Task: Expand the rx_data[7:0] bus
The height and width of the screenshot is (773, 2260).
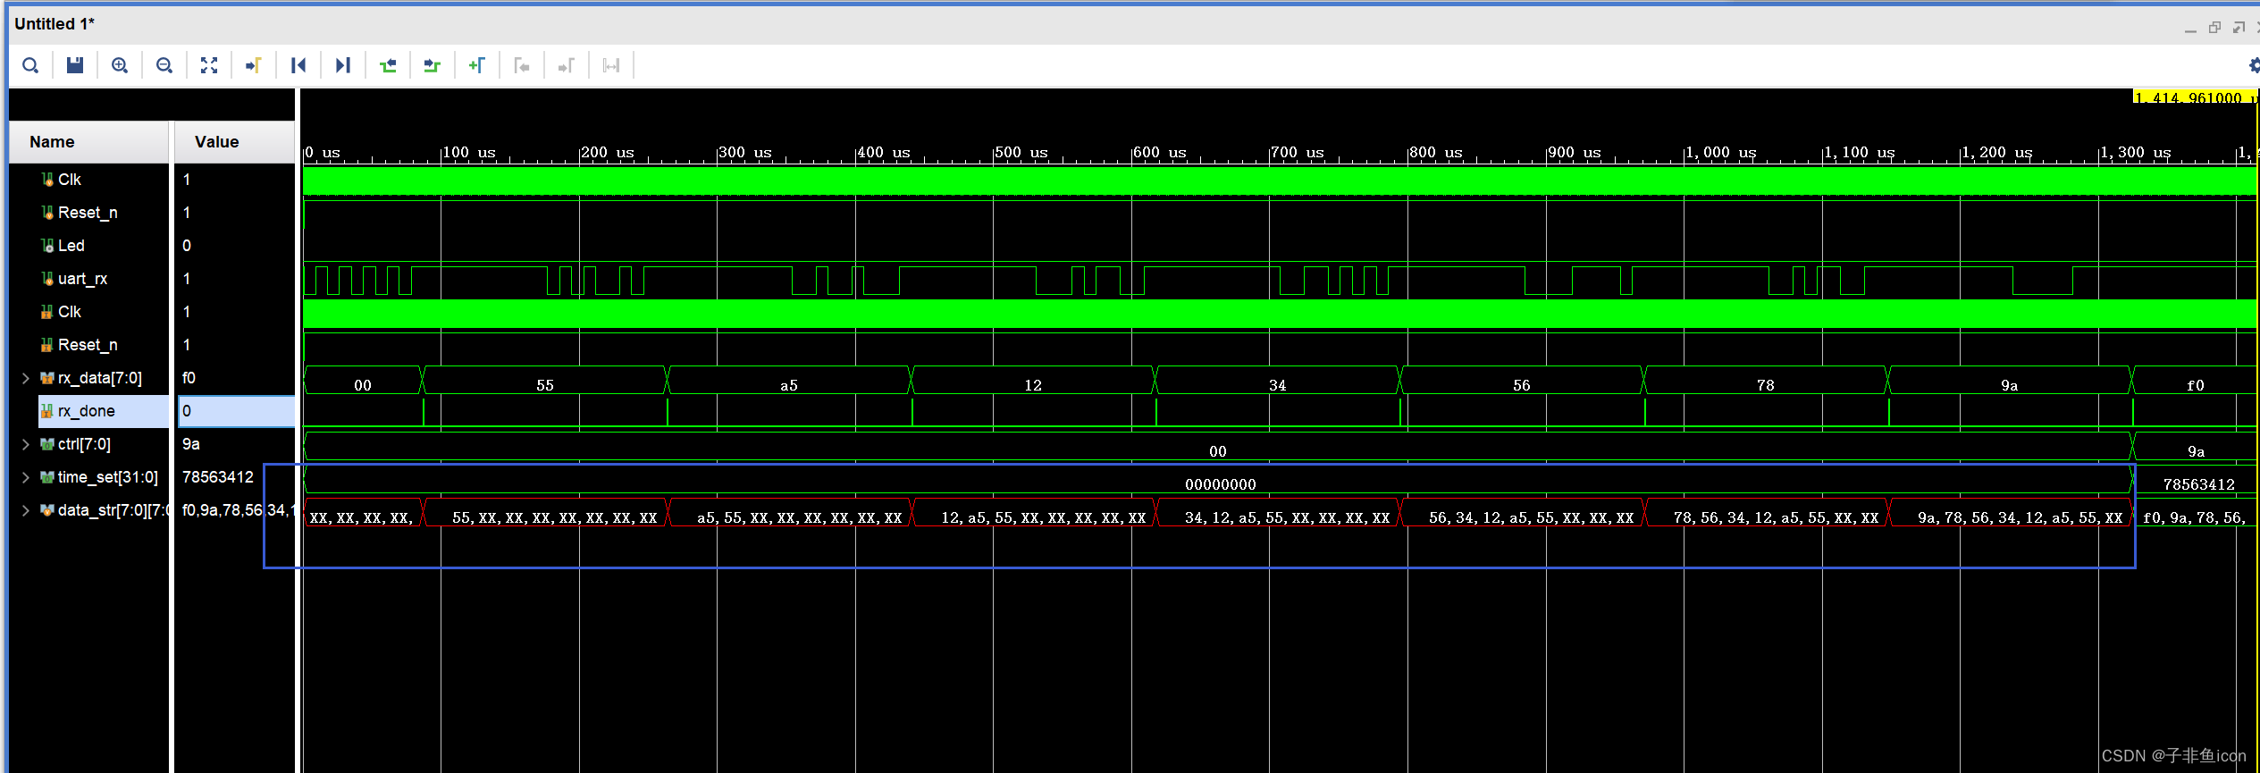Action: (26, 378)
